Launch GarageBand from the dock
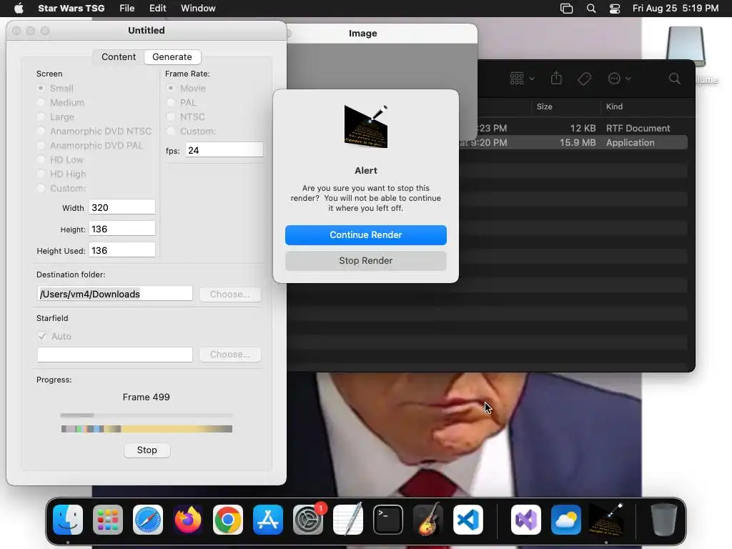This screenshot has height=549, width=732. click(x=428, y=520)
